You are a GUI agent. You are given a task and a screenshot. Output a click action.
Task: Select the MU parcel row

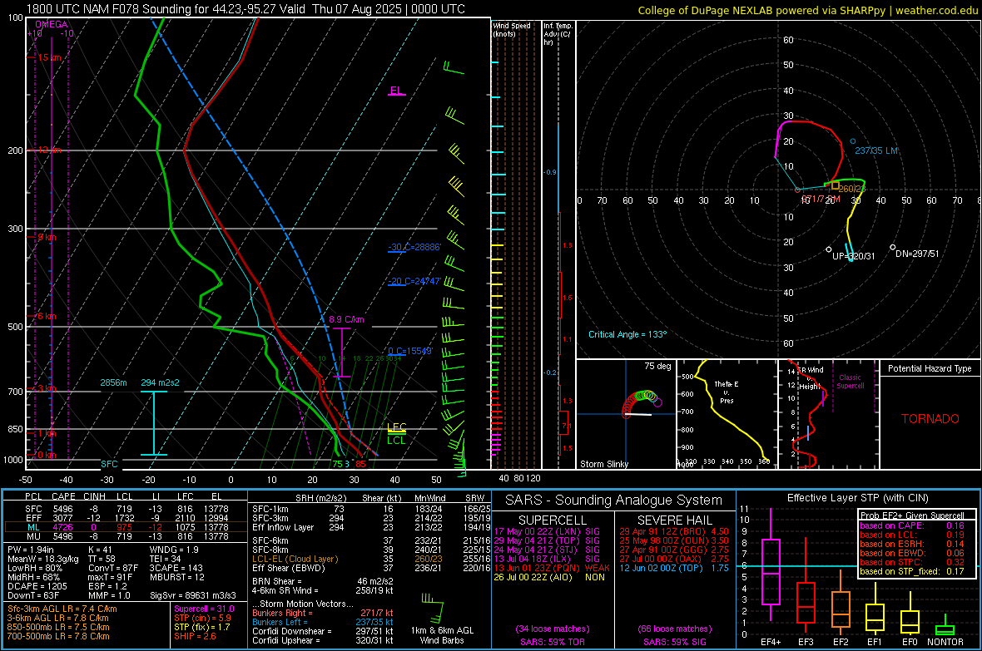pos(126,536)
